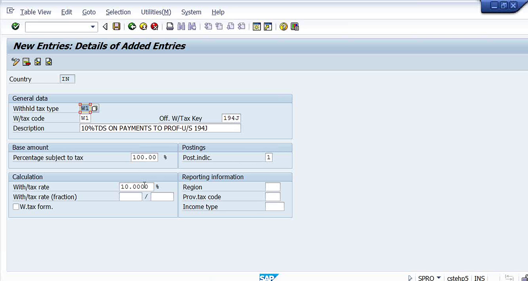The height and width of the screenshot is (281, 528).
Task: Click the pencil Display/Change toggle icon
Action: click(x=15, y=62)
